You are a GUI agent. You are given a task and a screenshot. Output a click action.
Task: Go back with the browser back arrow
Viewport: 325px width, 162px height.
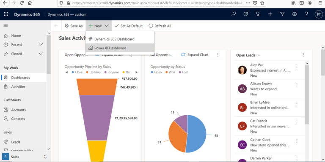point(6,3)
